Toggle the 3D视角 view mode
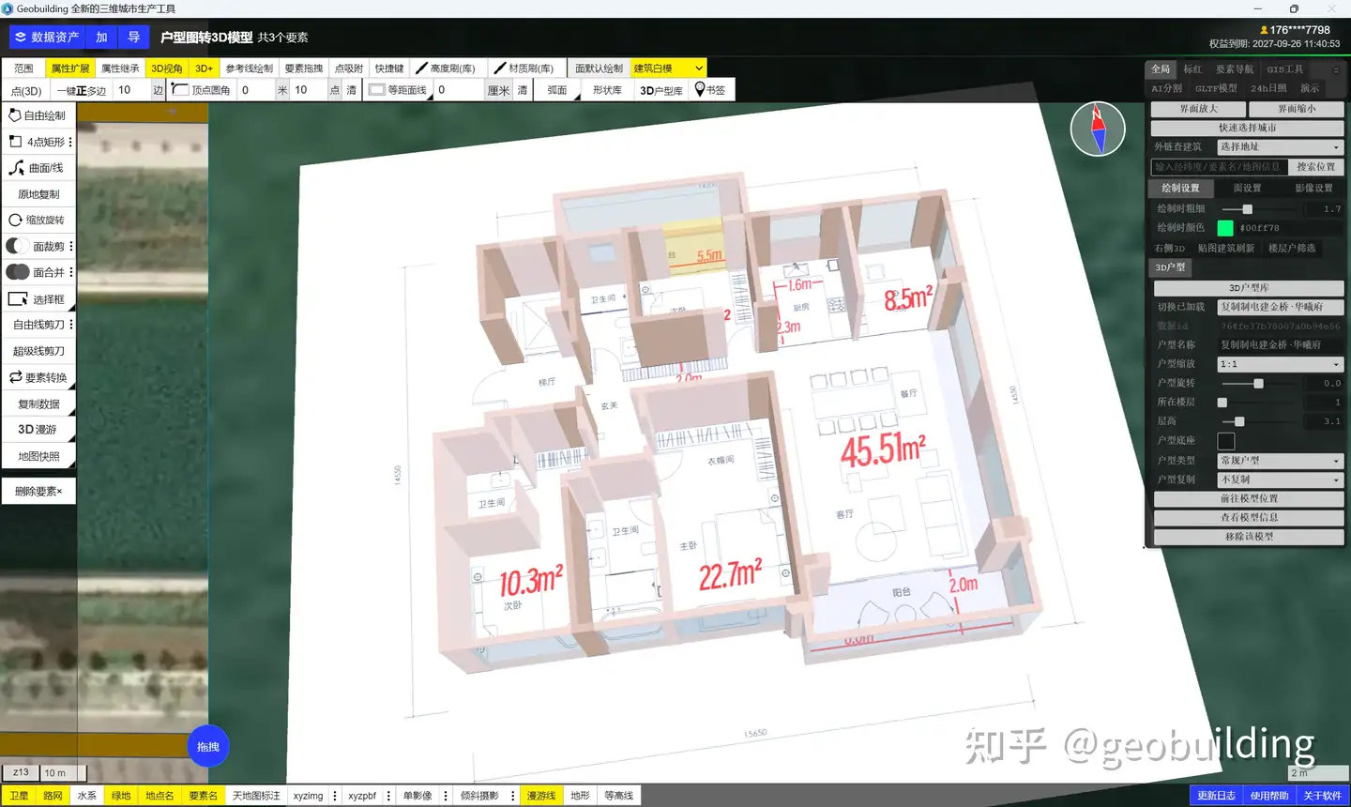The image size is (1351, 807). (x=167, y=69)
